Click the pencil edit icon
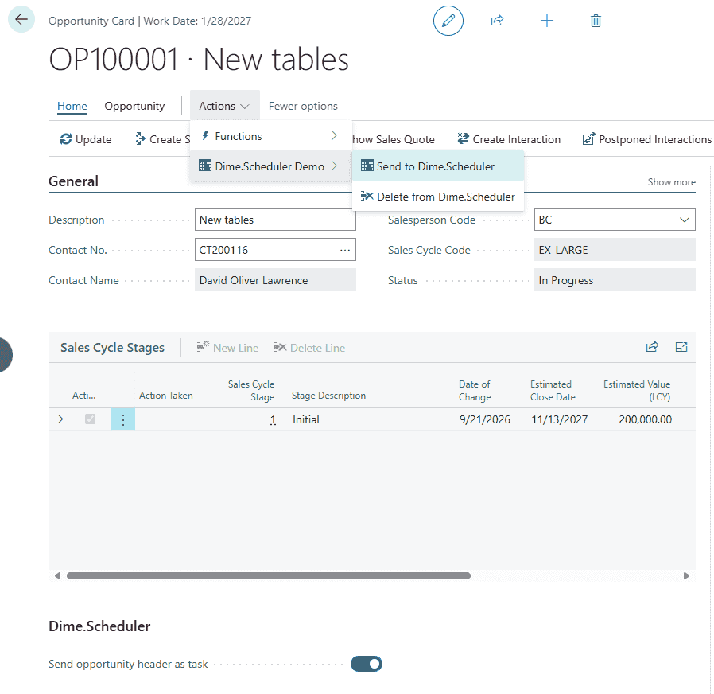This screenshot has width=714, height=694. 448,21
